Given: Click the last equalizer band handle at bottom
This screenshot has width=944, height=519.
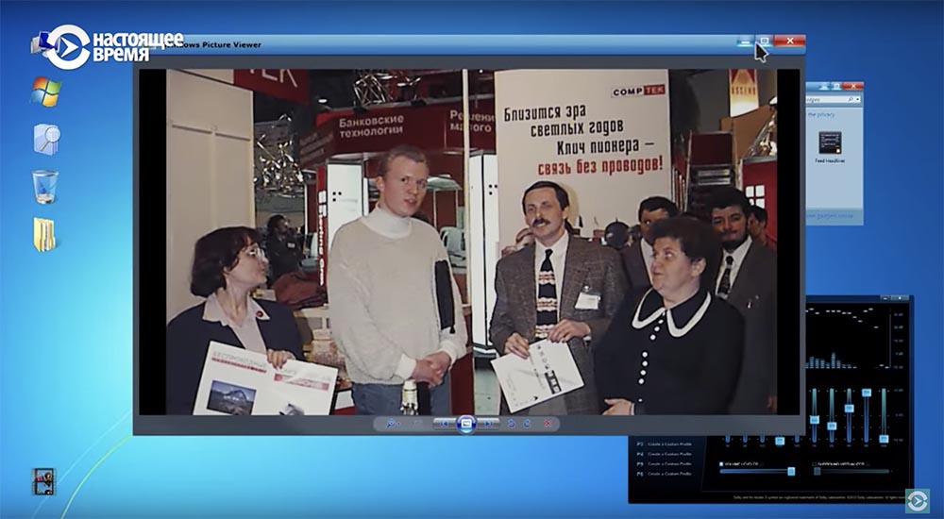Looking at the screenshot, I should (884, 439).
